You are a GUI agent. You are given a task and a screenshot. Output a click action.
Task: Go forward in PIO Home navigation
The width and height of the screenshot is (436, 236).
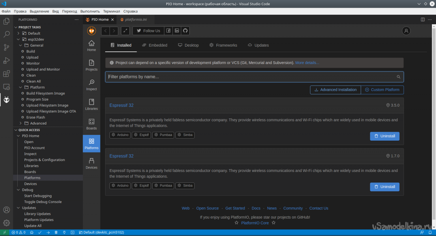(x=114, y=31)
